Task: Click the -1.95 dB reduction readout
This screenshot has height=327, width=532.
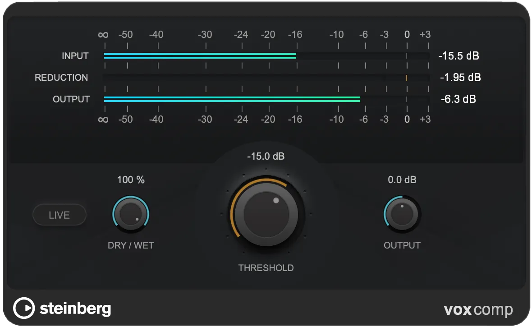Action: (460, 78)
